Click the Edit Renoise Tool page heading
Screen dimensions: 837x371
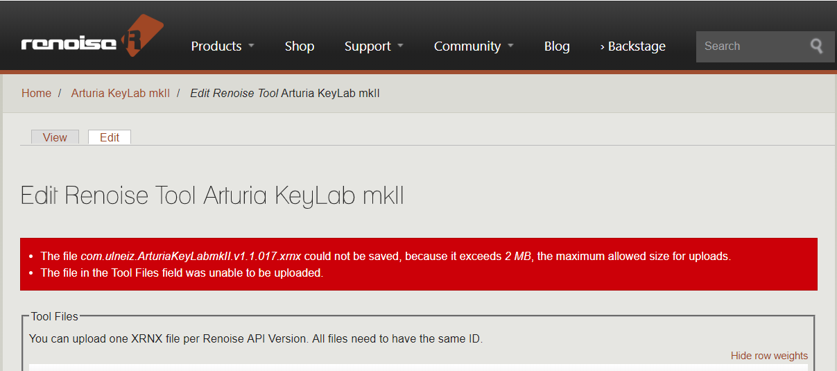coord(212,196)
